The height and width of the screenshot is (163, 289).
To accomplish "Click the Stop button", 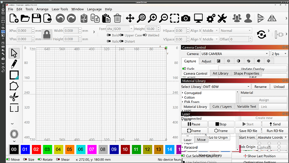I will click(221, 124).
